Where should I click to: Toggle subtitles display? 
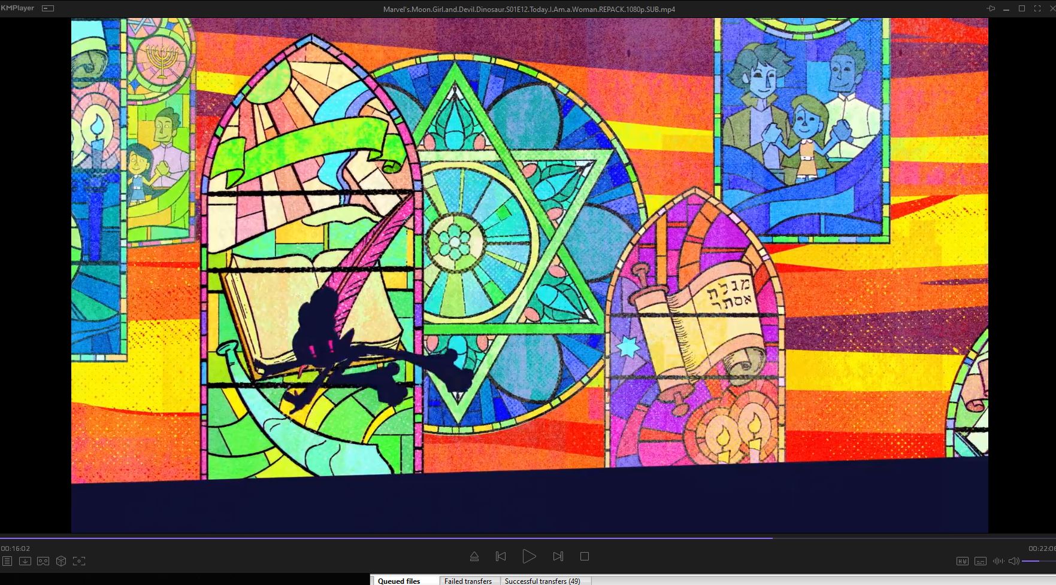(980, 561)
